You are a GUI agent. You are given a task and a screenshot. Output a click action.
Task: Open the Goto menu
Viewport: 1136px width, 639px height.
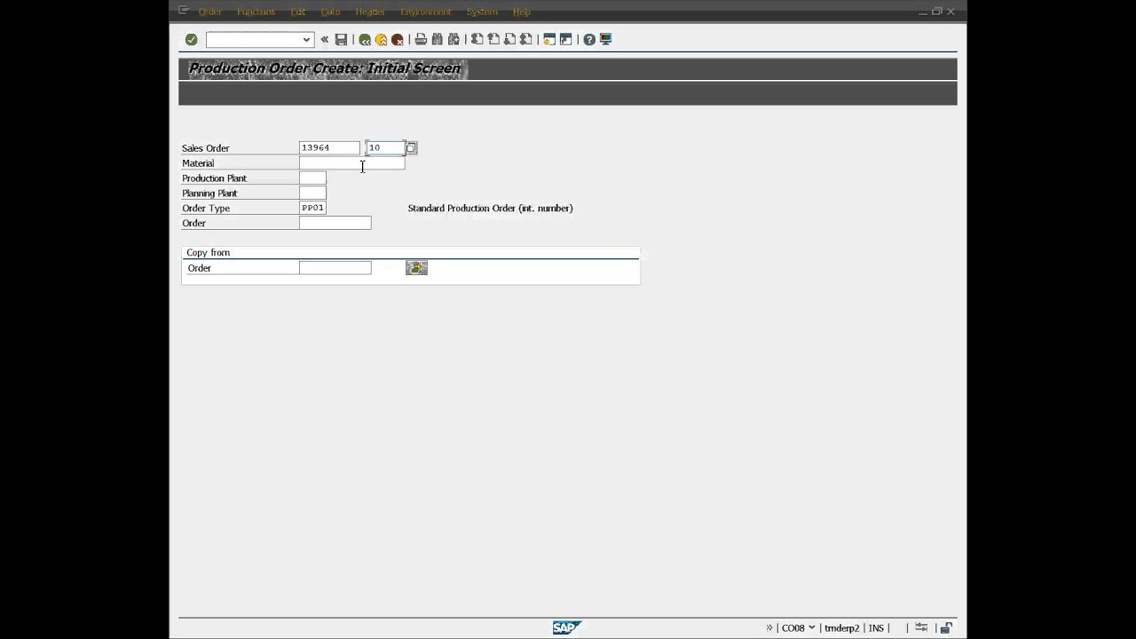(330, 12)
